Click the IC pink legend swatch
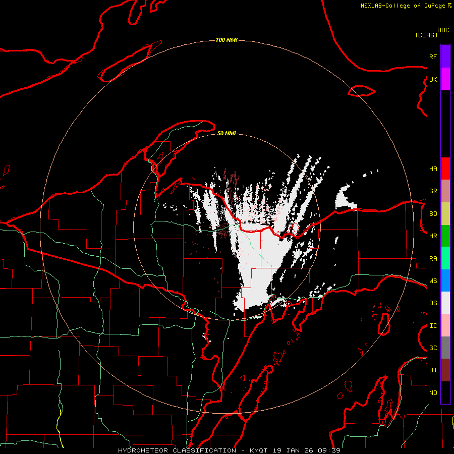Viewport: 454px width, 454px height. (445, 325)
